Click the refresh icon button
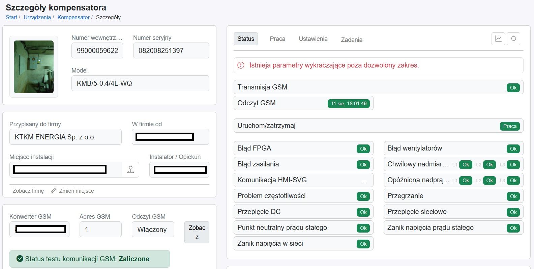The height and width of the screenshot is (269, 534). click(513, 38)
